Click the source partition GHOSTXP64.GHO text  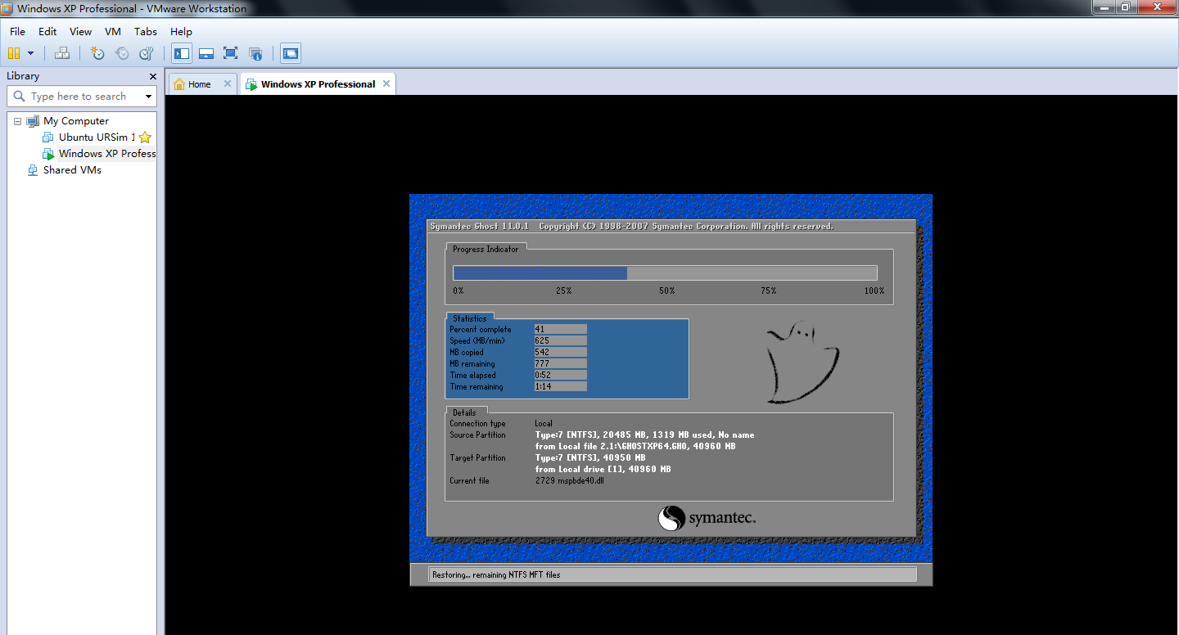635,446
